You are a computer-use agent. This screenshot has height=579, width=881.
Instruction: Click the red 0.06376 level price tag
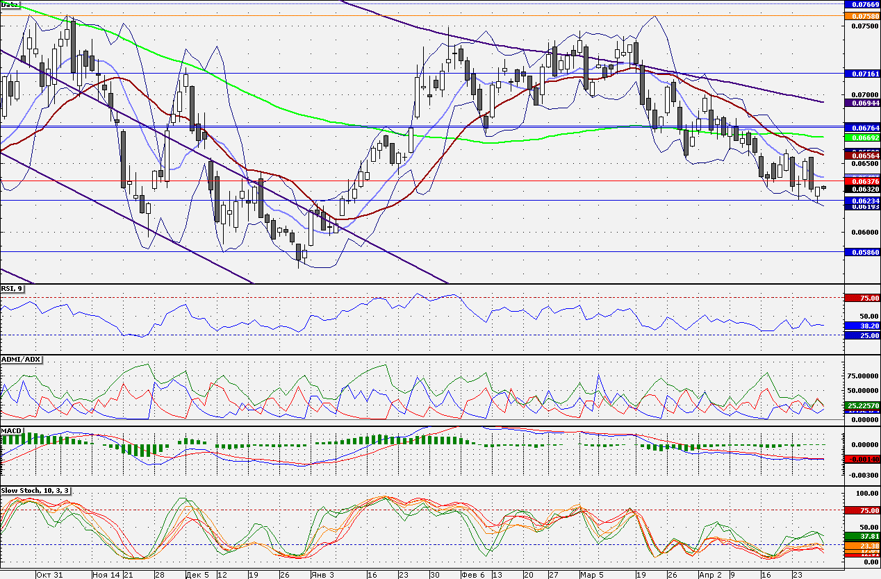[862, 181]
